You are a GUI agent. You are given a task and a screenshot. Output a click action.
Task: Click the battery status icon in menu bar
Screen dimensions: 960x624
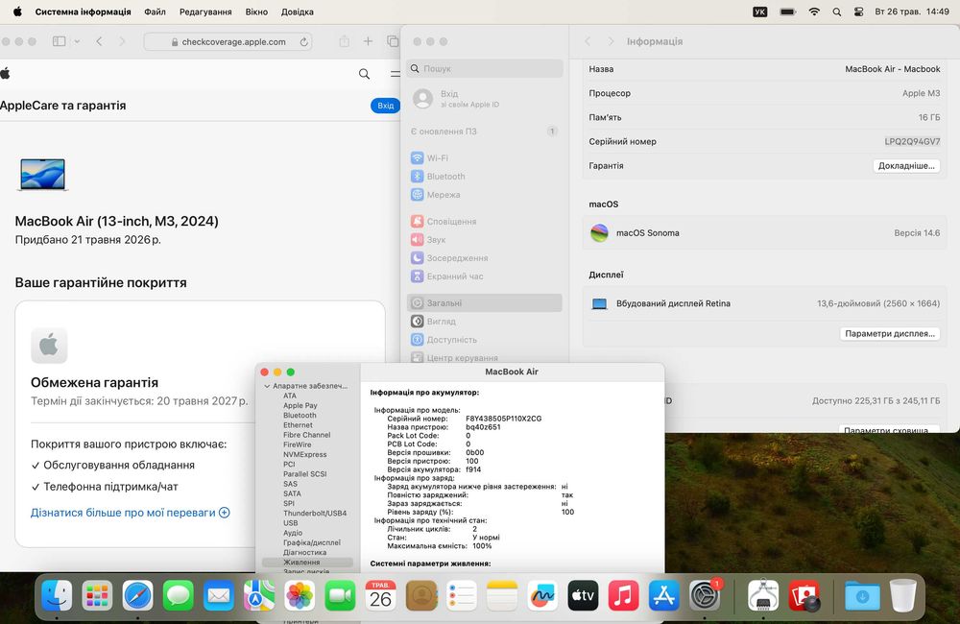tap(787, 12)
